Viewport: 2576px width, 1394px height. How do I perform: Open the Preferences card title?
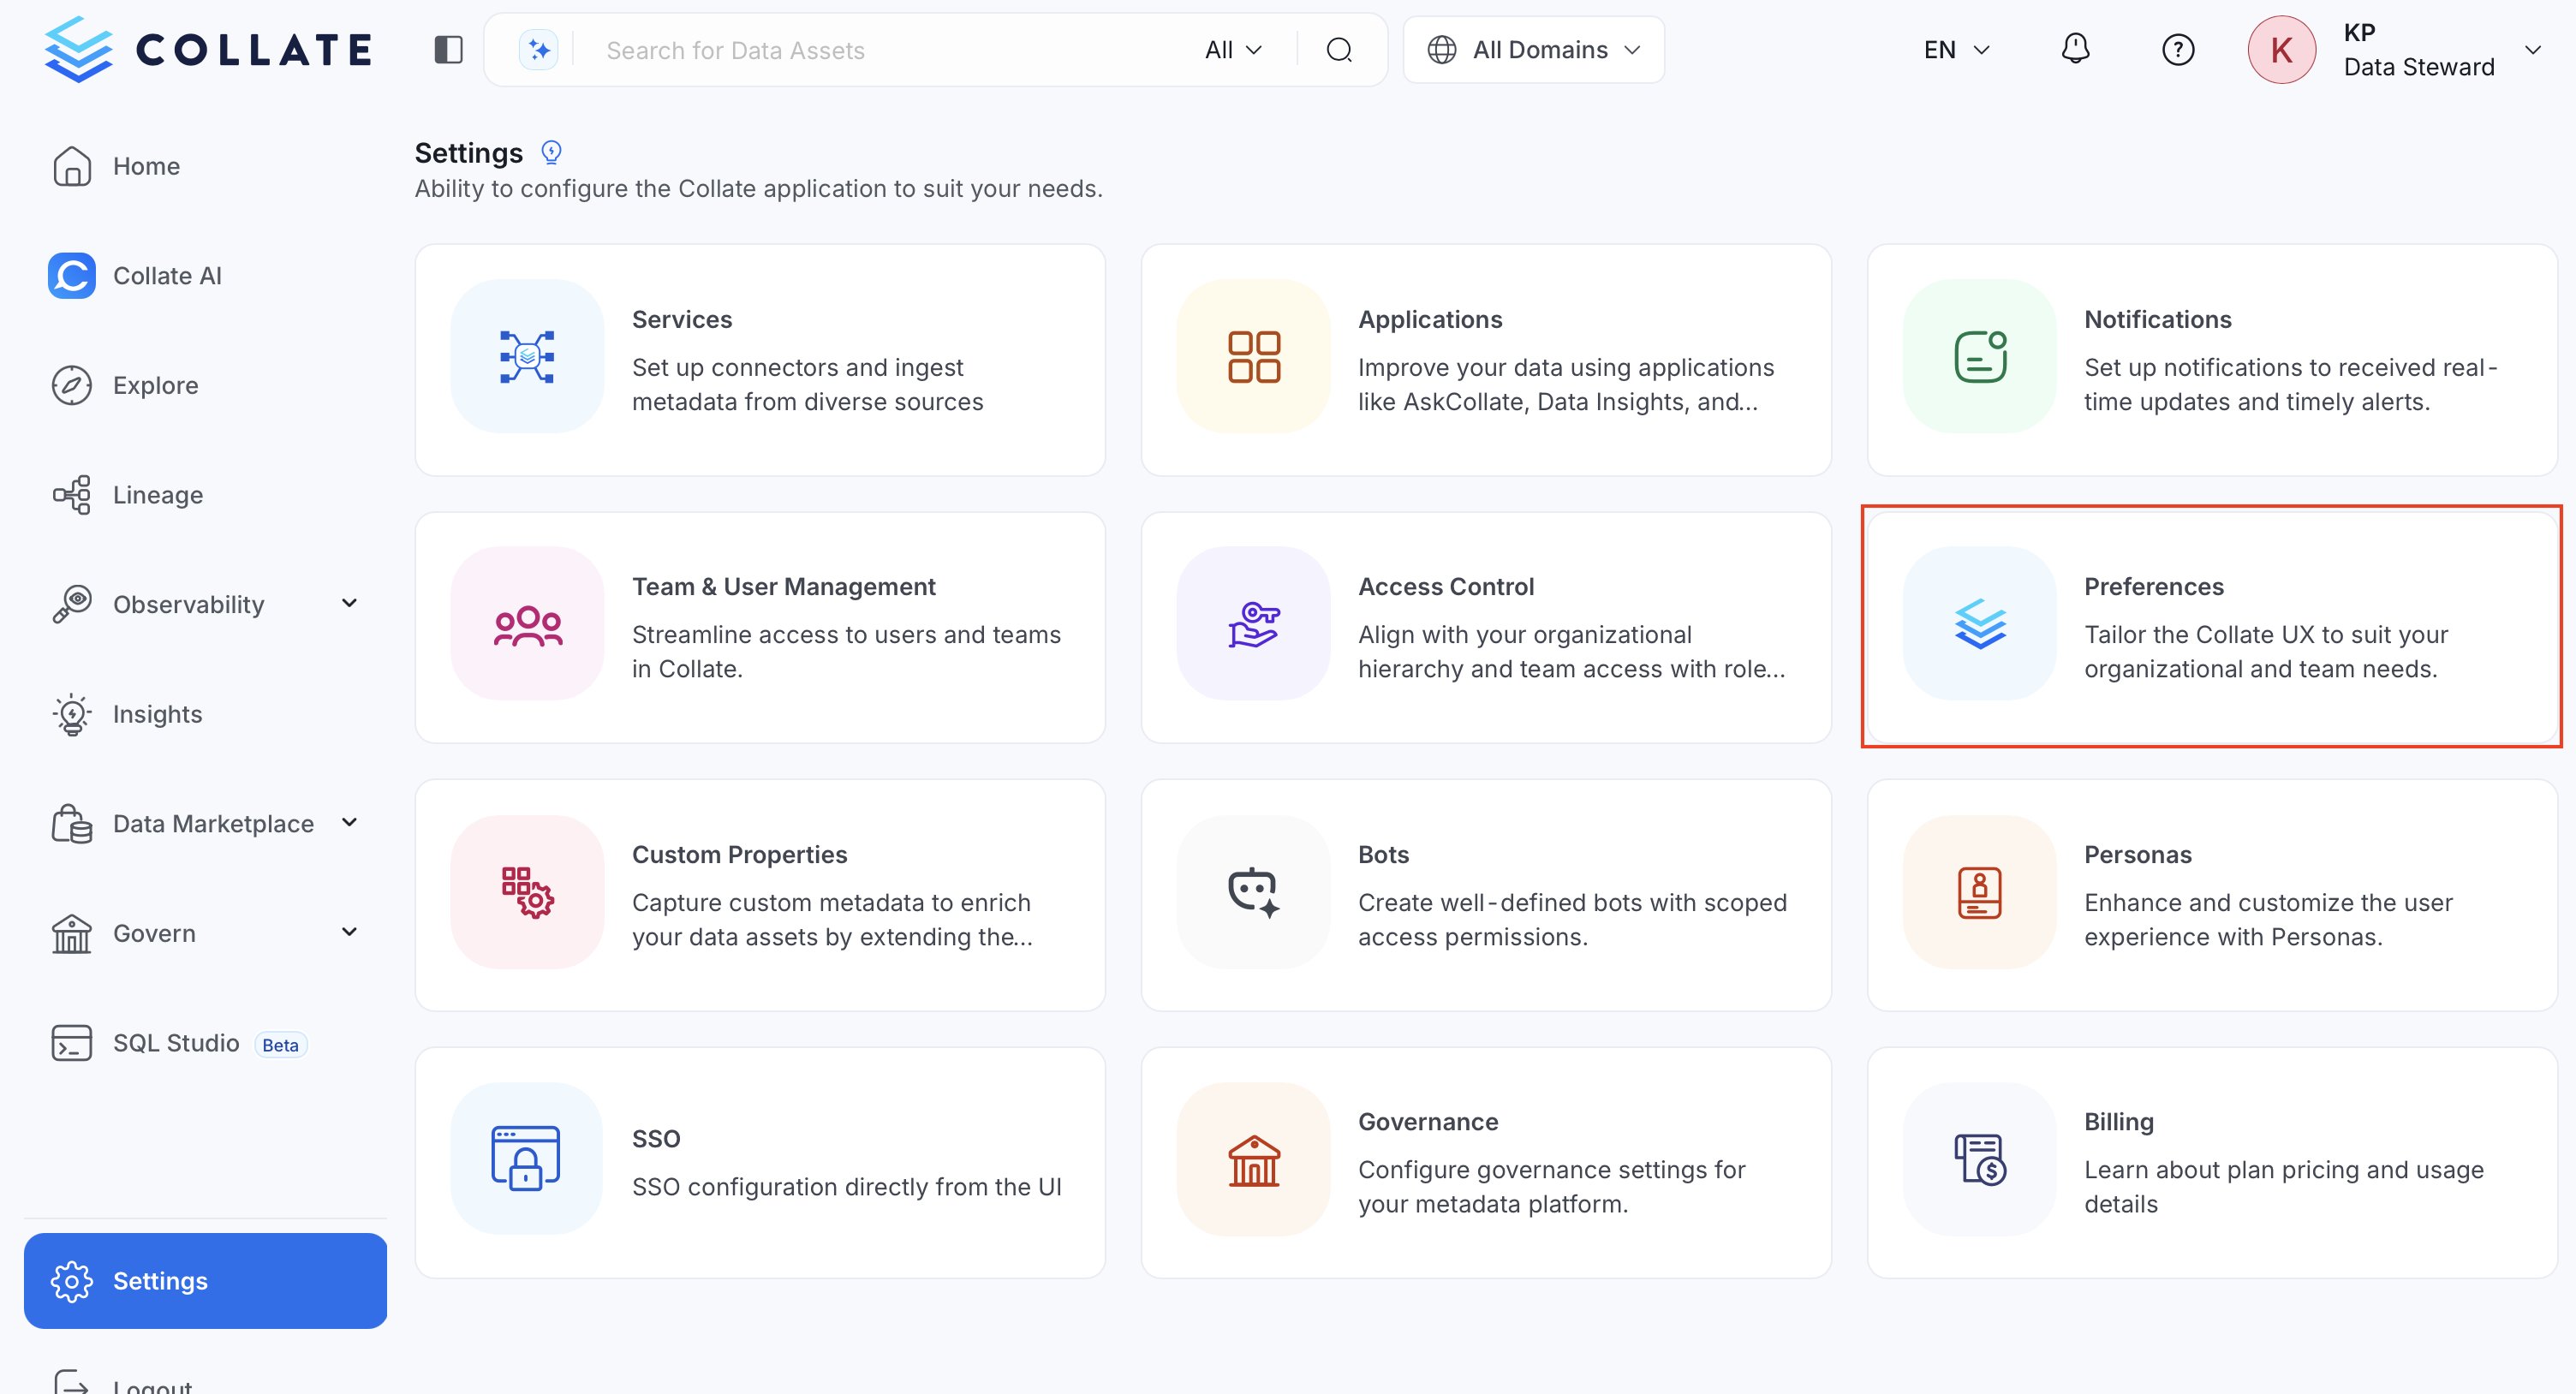coord(2154,587)
